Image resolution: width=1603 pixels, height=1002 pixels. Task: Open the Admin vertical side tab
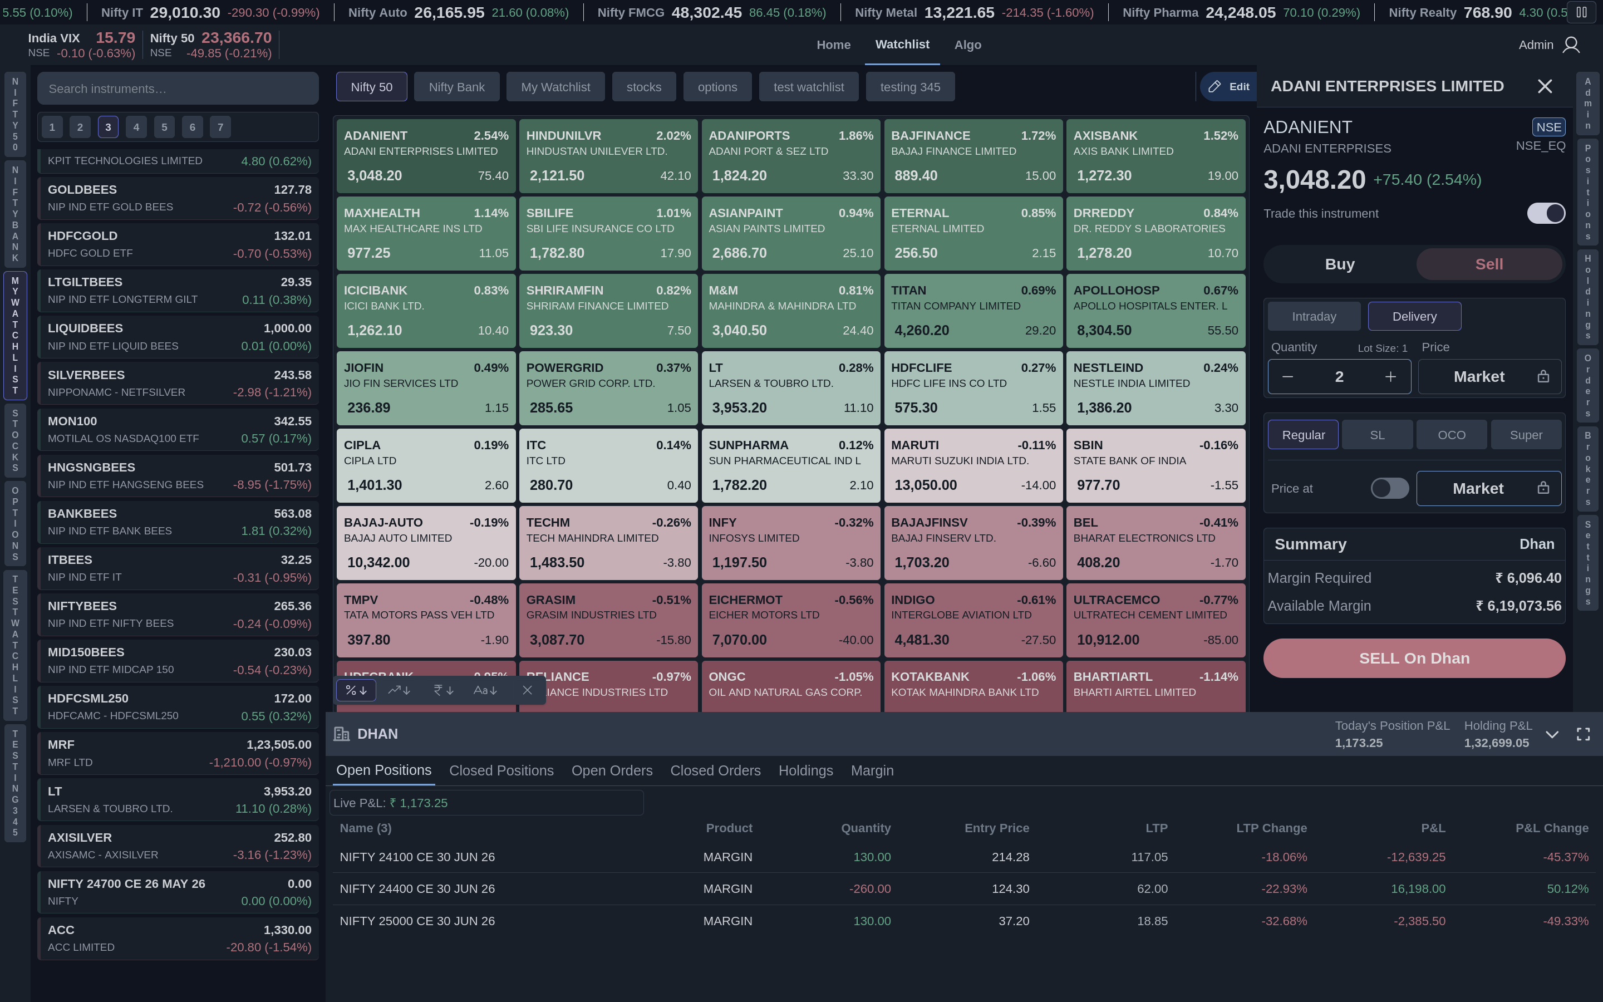(1588, 104)
